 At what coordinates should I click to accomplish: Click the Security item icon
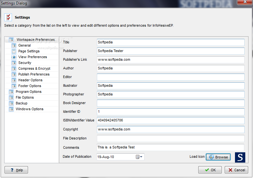[x=14, y=63]
